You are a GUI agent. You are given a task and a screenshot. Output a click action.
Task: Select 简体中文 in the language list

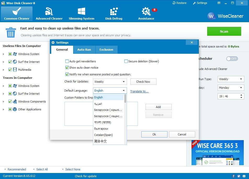[x=108, y=141]
